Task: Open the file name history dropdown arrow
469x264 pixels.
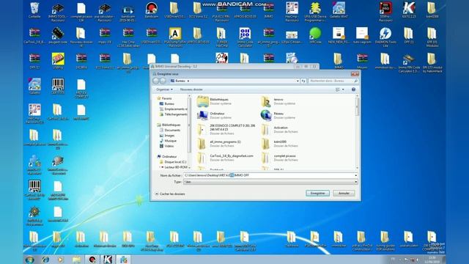Action: [x=356, y=175]
